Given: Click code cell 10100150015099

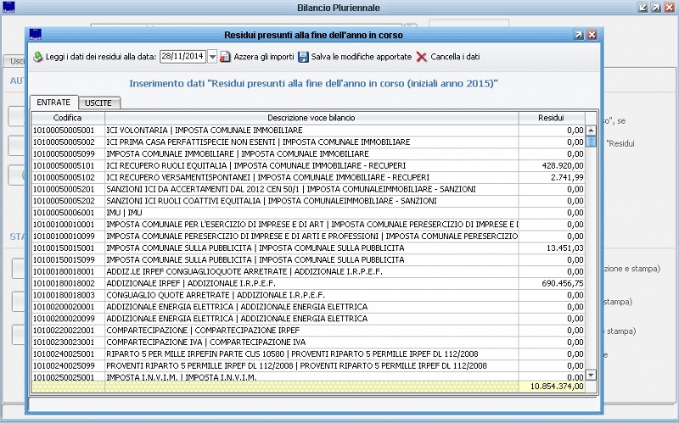Looking at the screenshot, I should point(68,260).
